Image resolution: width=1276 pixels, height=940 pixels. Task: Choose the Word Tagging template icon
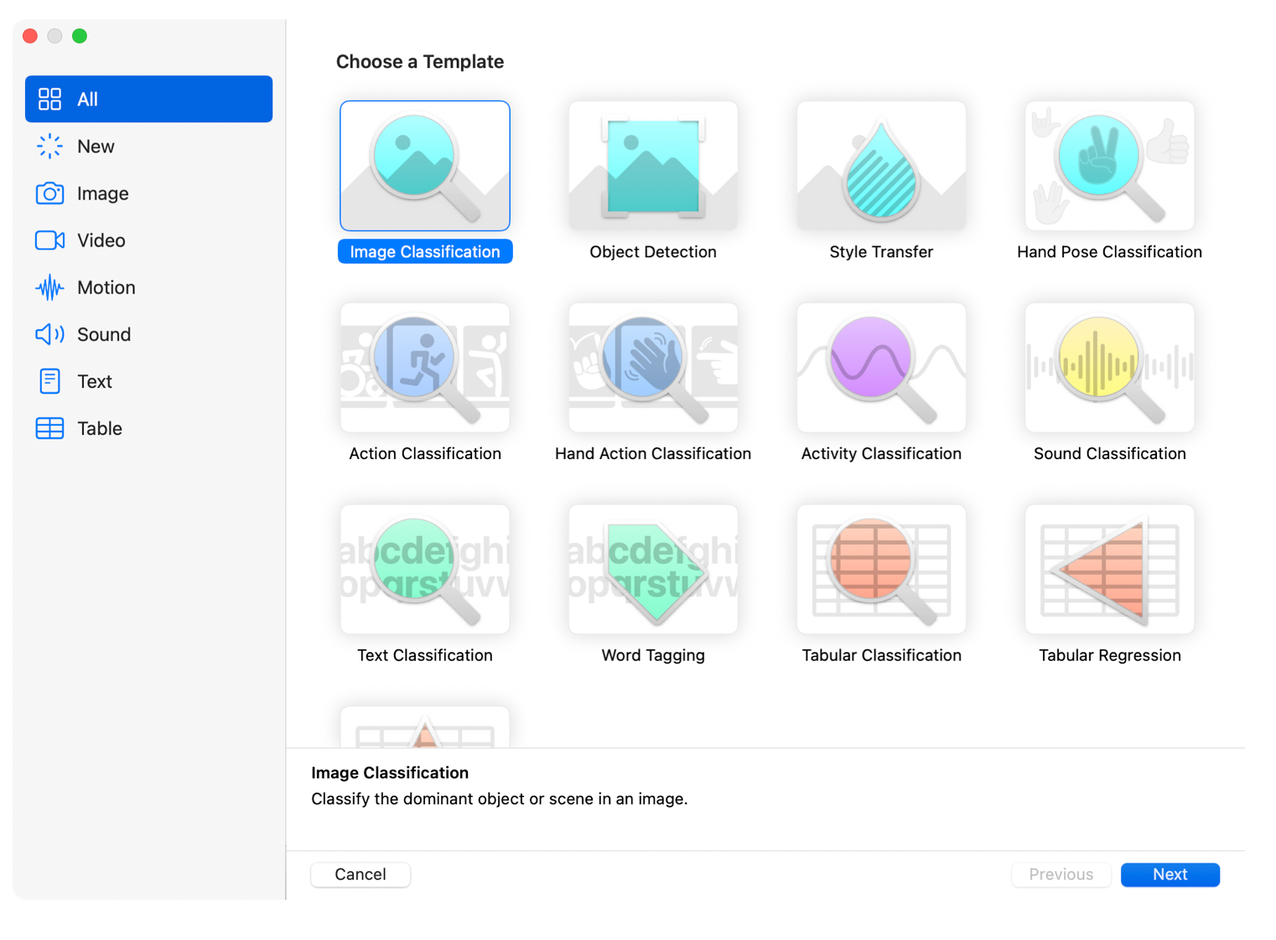click(x=652, y=570)
